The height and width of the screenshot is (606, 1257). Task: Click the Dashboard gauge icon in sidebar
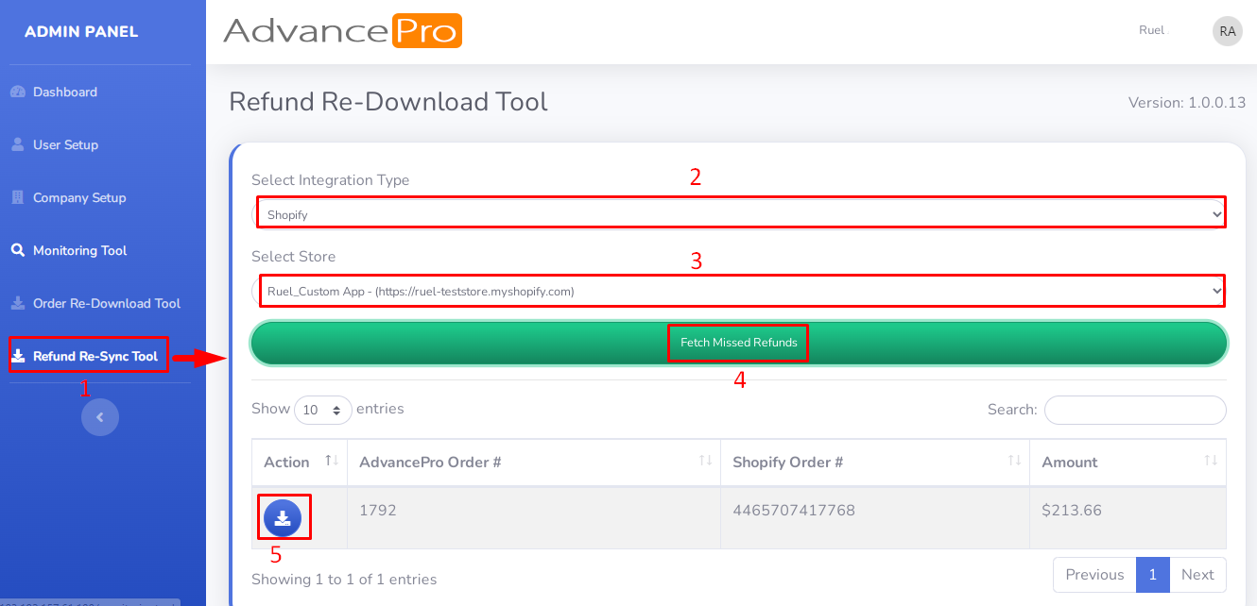pyautogui.click(x=17, y=93)
